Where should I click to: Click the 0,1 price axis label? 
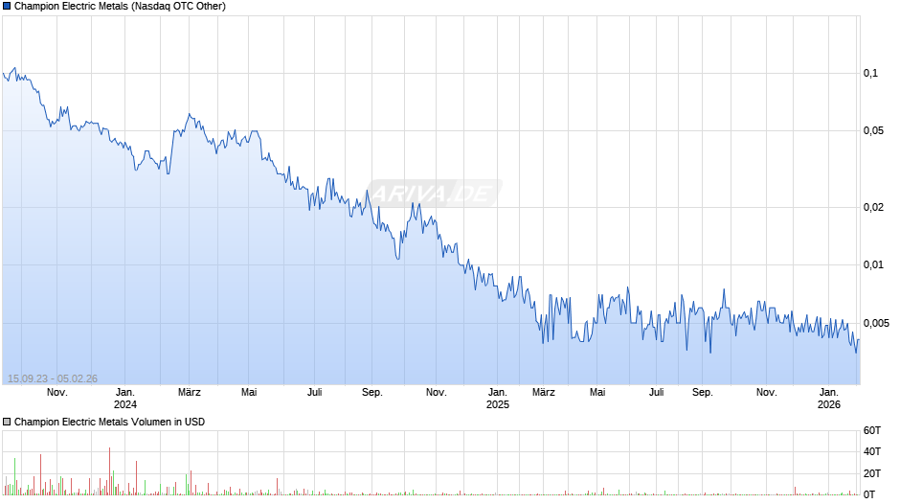tap(870, 73)
